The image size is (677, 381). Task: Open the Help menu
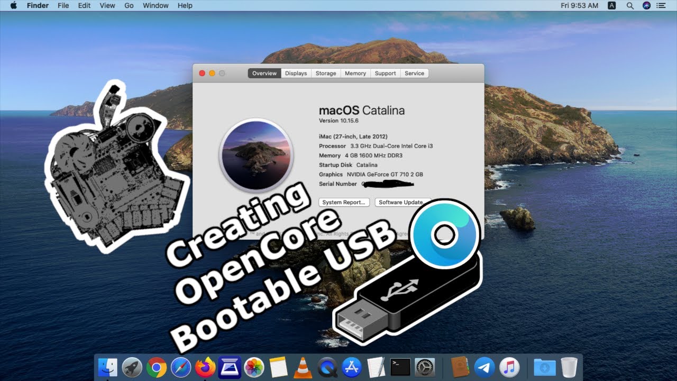185,5
